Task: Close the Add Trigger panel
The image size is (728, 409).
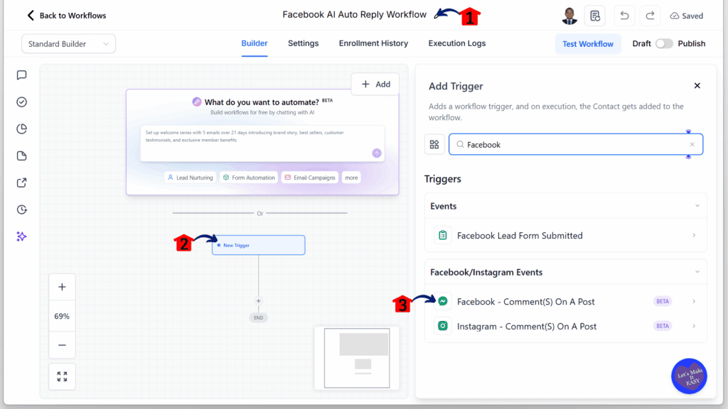Action: 697,86
